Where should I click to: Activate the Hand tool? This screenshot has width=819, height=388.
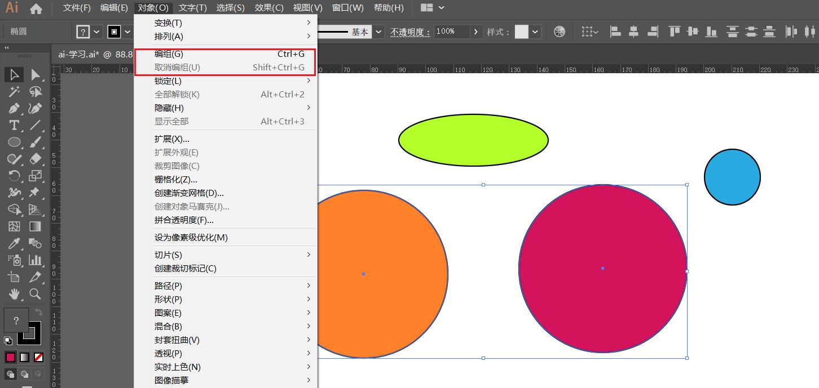coord(15,293)
